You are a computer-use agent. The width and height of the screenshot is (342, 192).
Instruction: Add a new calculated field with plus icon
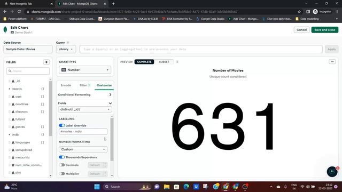point(46,62)
